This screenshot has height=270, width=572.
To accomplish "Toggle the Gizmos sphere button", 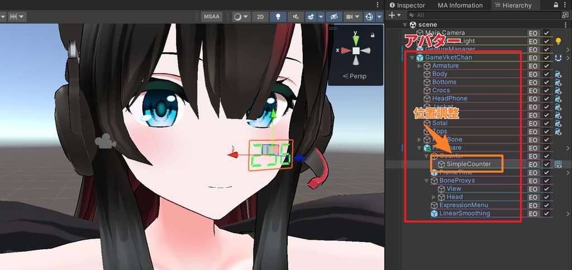I will (x=369, y=17).
